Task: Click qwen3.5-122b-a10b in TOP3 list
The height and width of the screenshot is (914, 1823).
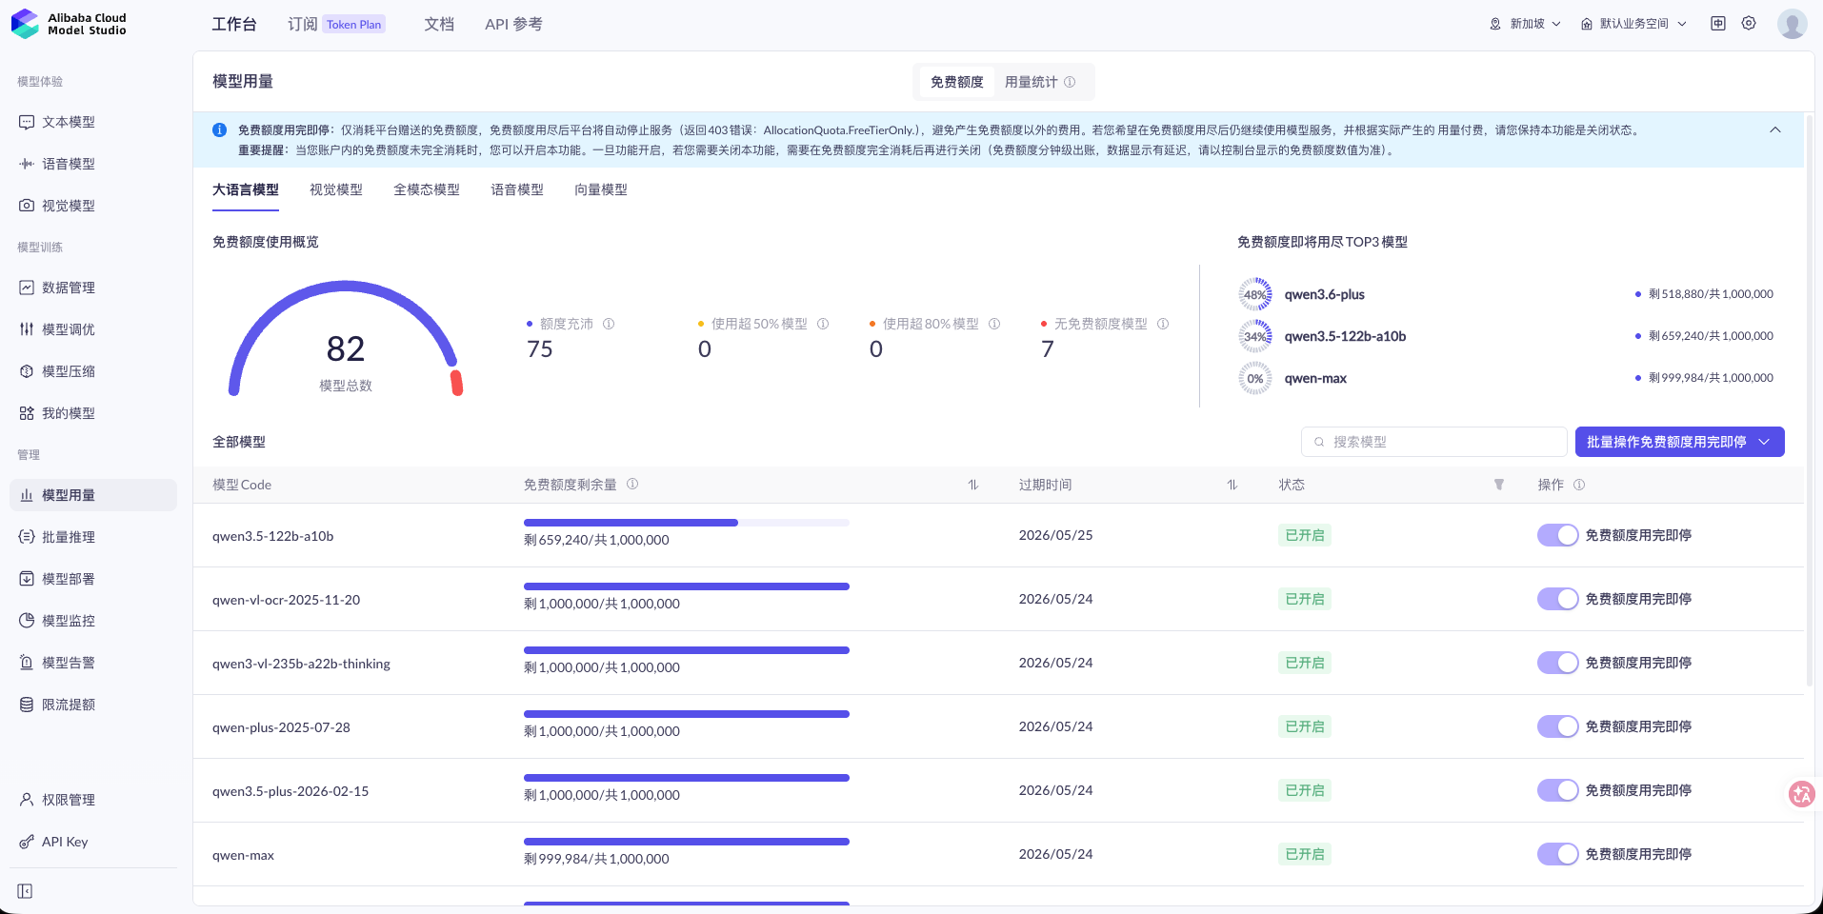Action: click(x=1345, y=336)
